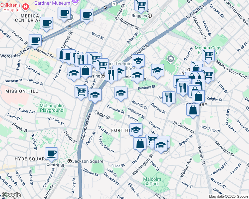Click the Calumet St label
Image resolution: width=249 pixels, height=199 pixels.
coord(32,70)
